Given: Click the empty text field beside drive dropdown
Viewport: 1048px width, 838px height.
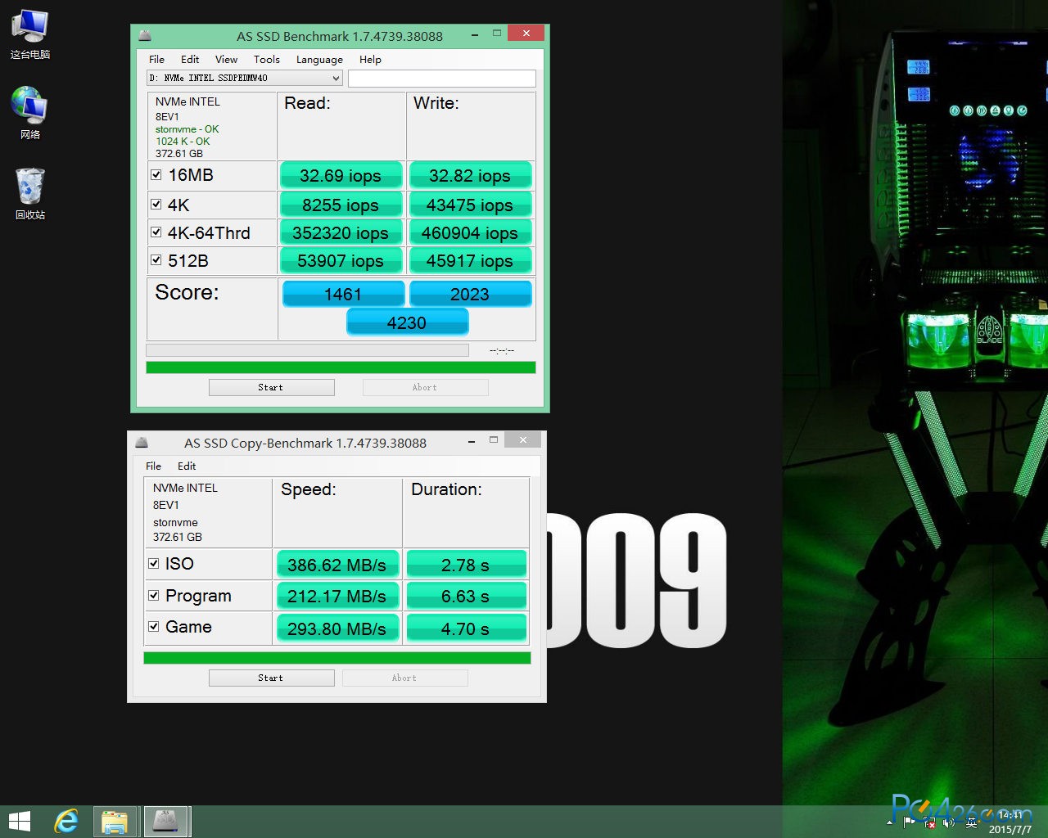Looking at the screenshot, I should 441,79.
